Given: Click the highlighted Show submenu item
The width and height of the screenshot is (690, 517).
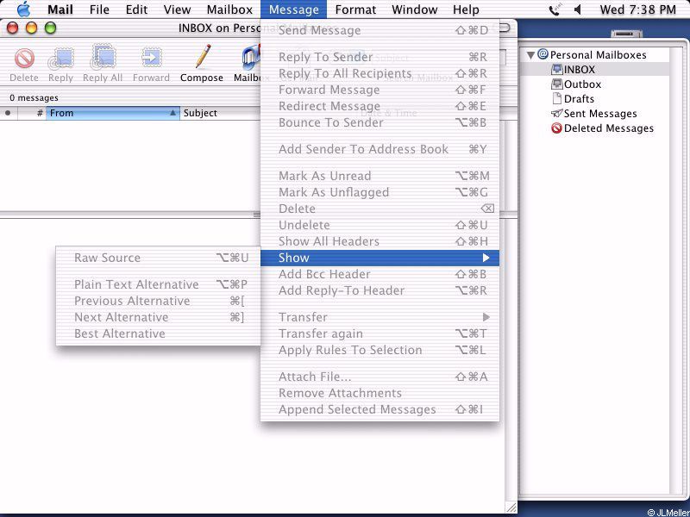Looking at the screenshot, I should (379, 258).
